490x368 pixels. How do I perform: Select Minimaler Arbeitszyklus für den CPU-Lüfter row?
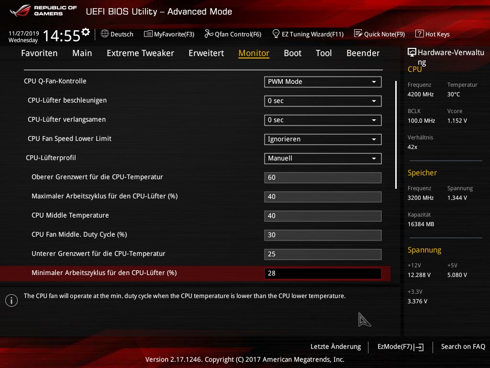pos(195,273)
